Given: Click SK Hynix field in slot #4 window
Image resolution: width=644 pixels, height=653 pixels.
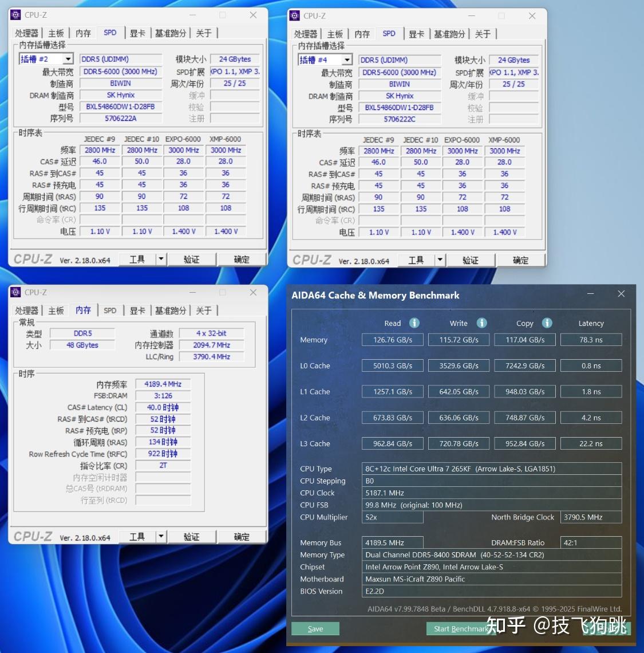Looking at the screenshot, I should pyautogui.click(x=400, y=96).
